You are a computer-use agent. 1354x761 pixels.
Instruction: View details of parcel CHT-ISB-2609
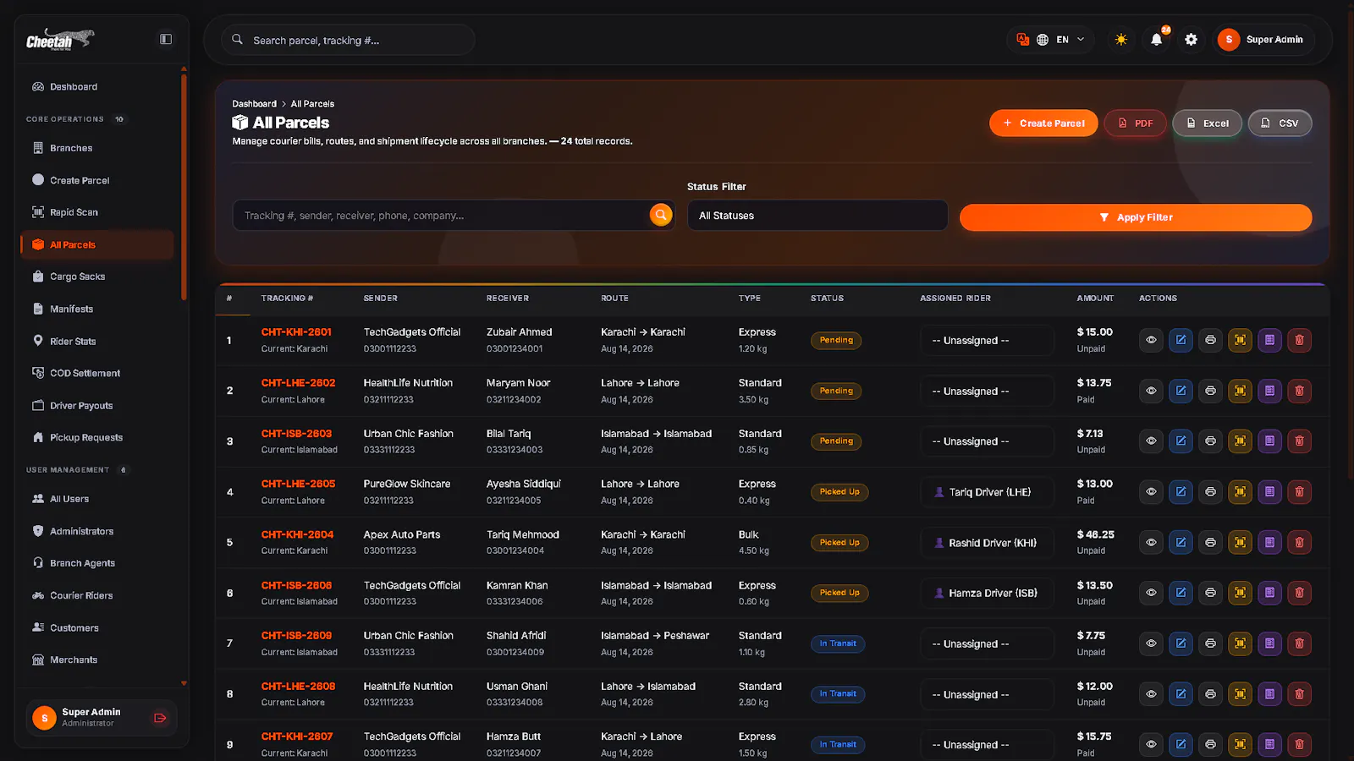[1151, 643]
